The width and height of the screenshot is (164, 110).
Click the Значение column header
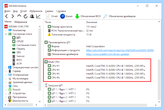point(92,22)
